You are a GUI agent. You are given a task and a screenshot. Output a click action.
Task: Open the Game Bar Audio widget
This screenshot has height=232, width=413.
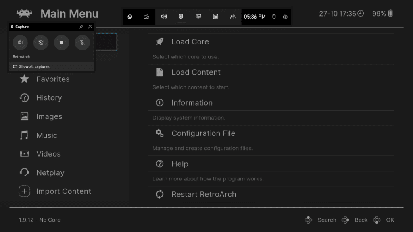pyautogui.click(x=164, y=17)
